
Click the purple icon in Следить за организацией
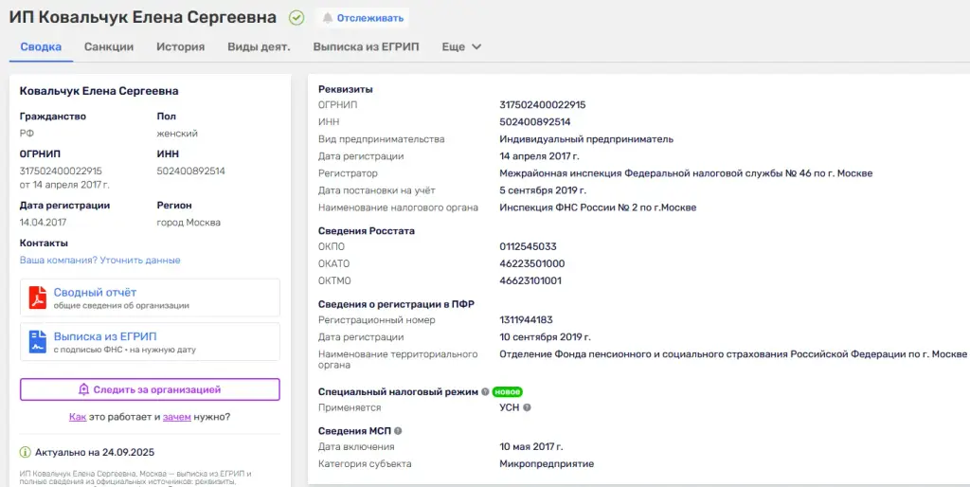[84, 389]
